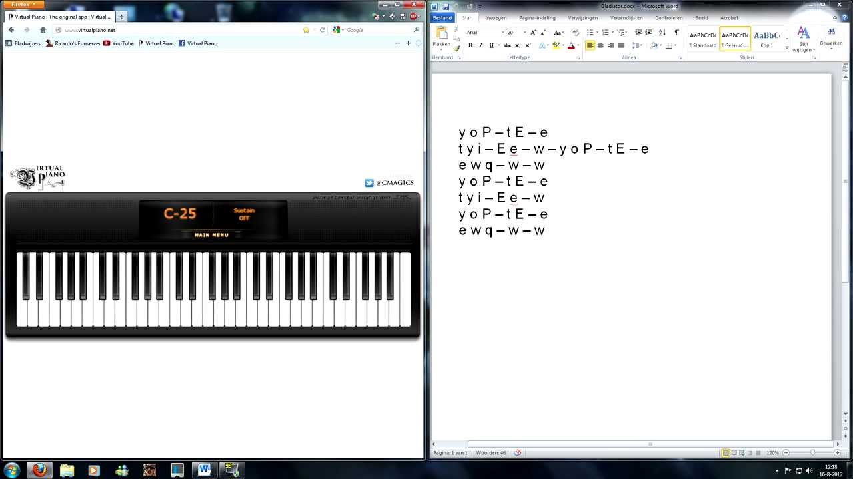Toggle show paragraph marks (¶) button

coord(676,32)
